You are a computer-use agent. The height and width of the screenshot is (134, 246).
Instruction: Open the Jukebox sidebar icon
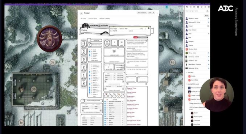coord(202,7)
